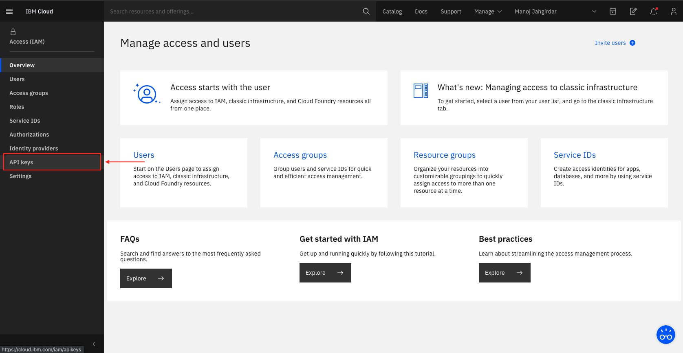Open the user profile avatar icon
Image resolution: width=683 pixels, height=353 pixels.
(674, 11)
